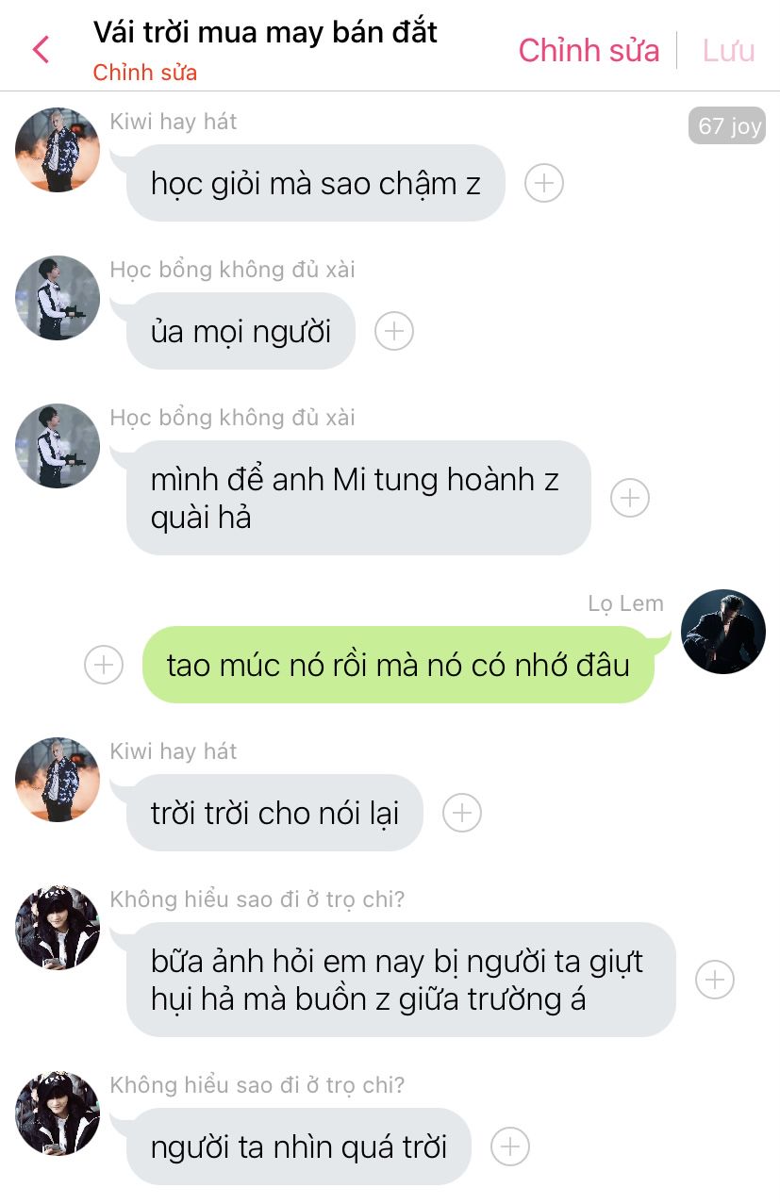Open the "67 joy" badge
Viewport: 780px width, 1204px height.
(726, 125)
